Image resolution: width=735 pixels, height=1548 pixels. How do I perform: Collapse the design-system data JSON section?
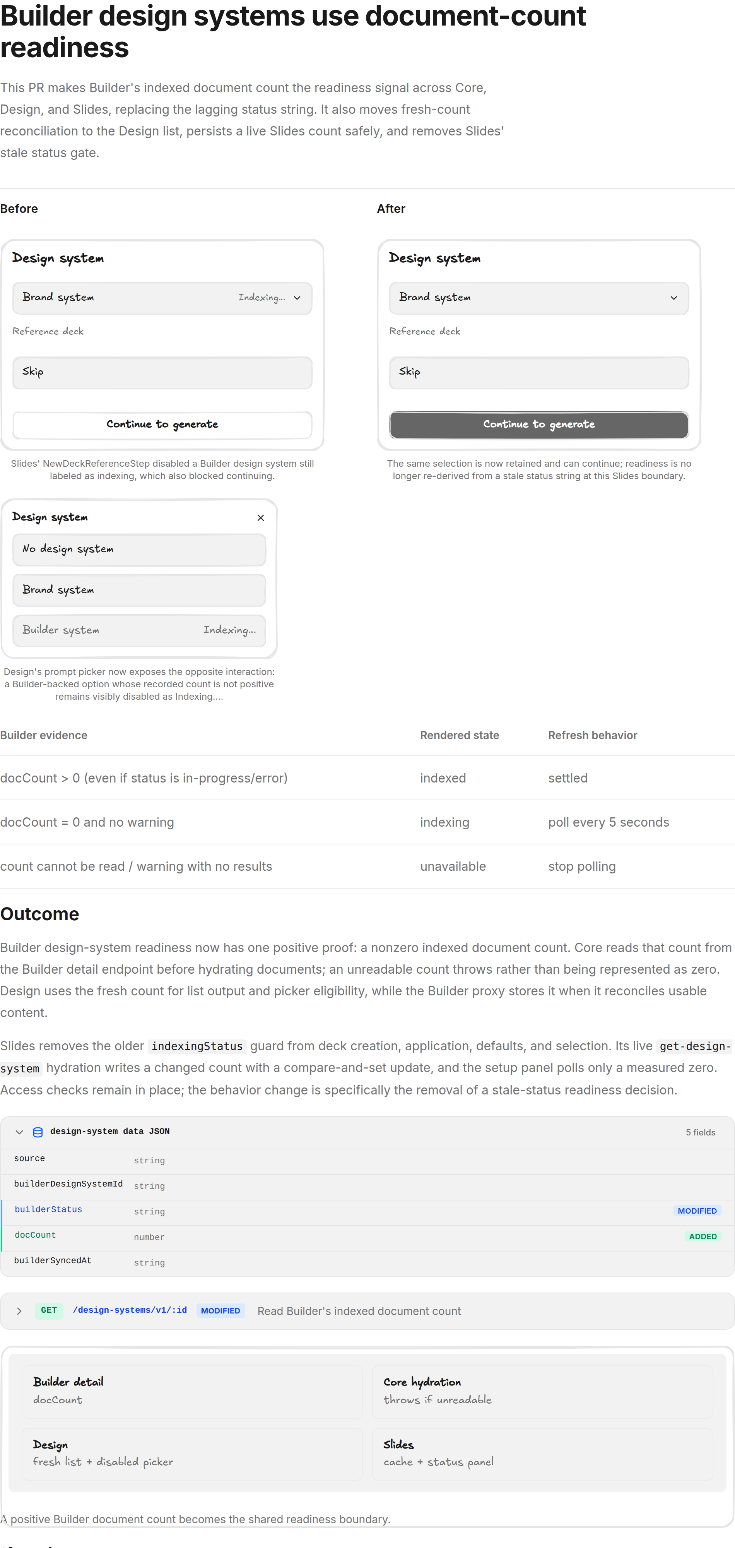[x=19, y=1132]
